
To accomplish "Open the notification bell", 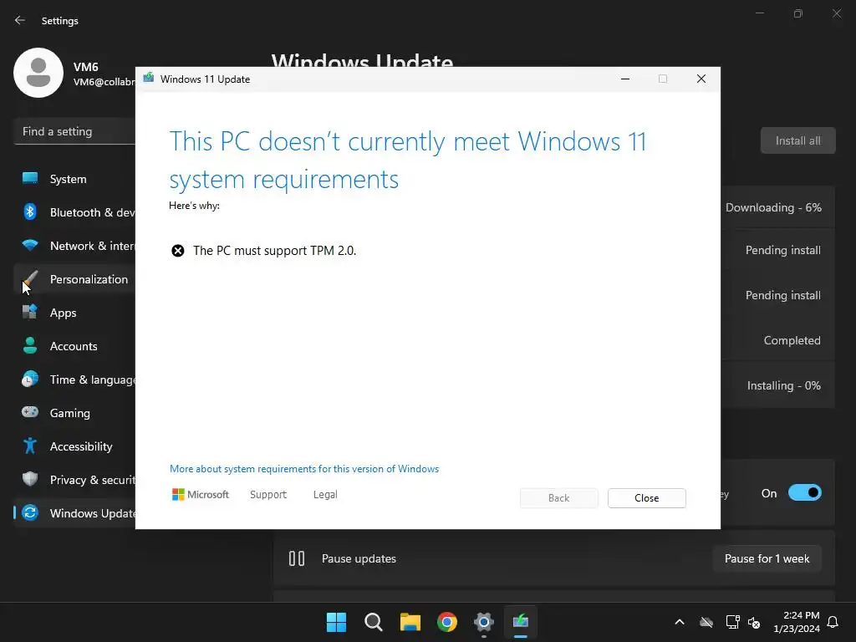I will 833,622.
